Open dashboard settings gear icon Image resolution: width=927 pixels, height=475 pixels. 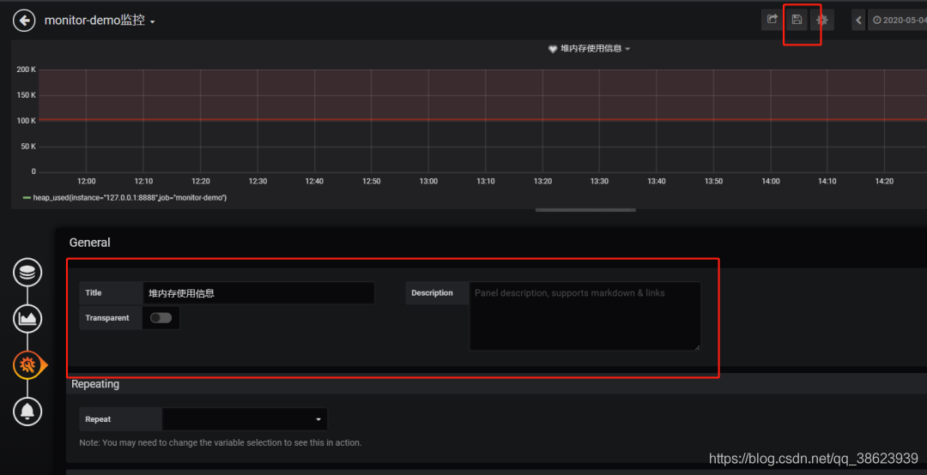(821, 20)
